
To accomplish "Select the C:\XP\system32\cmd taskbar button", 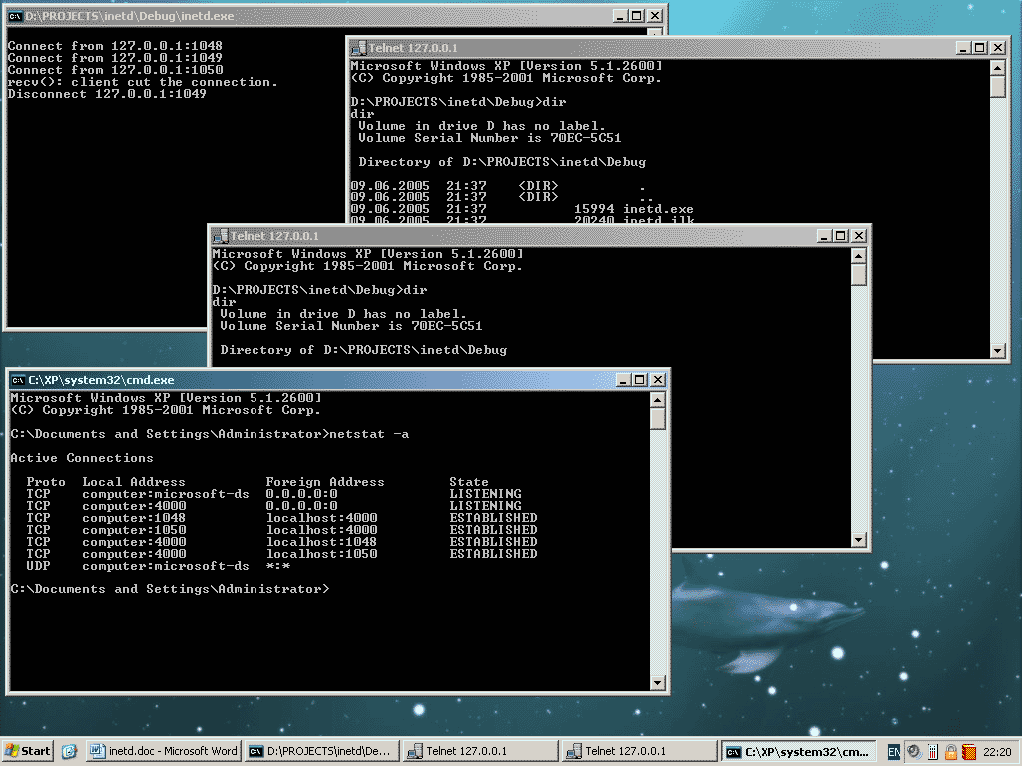I will click(x=798, y=751).
